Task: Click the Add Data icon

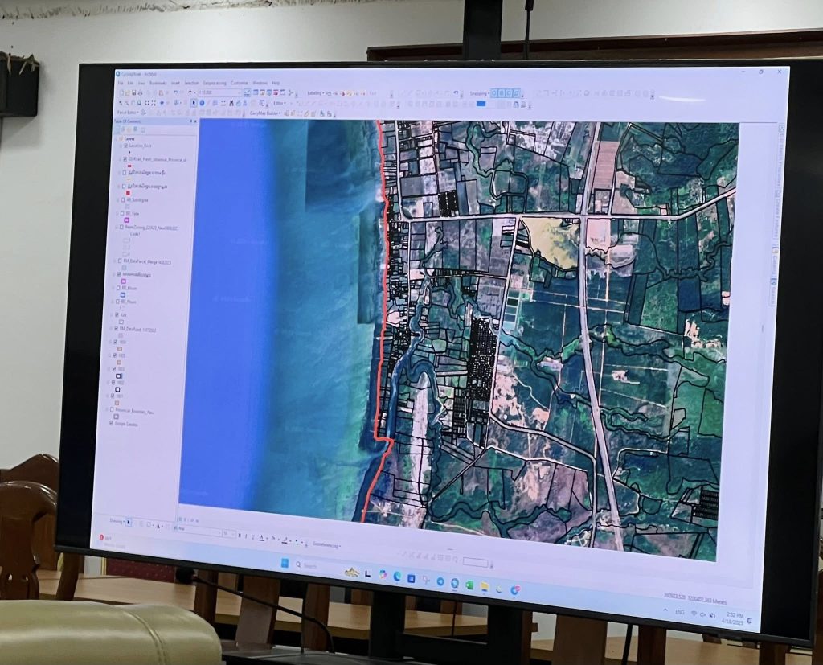Action: click(190, 92)
